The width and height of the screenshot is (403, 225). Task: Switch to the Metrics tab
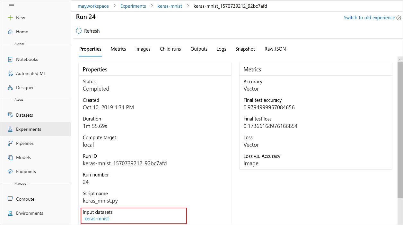(x=118, y=49)
